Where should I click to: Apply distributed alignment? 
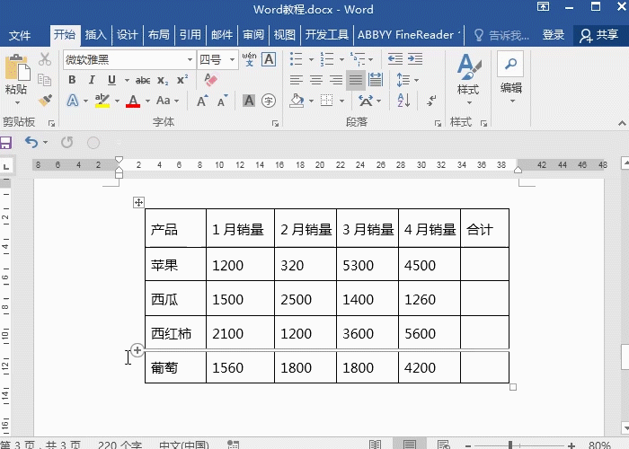pos(376,80)
